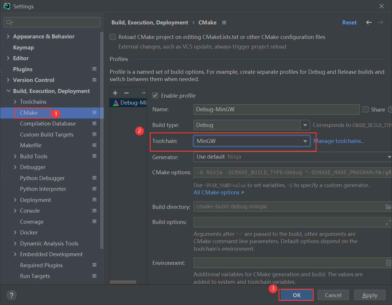Open Manage toolchains link
The width and height of the screenshot is (392, 305).
point(339,141)
